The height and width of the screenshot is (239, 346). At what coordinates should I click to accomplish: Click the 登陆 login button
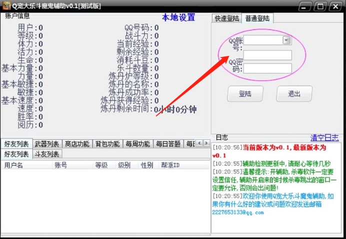coord(245,94)
